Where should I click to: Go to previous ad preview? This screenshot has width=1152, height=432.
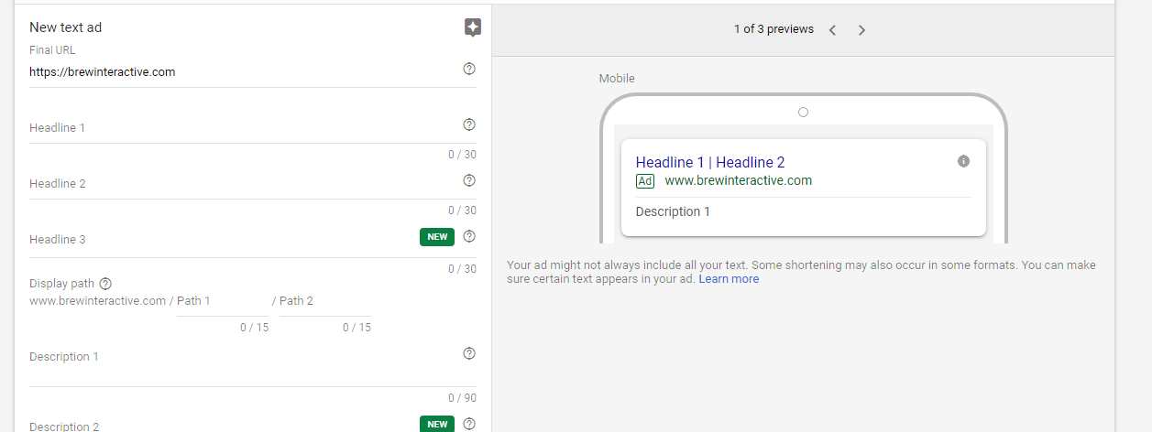(832, 29)
